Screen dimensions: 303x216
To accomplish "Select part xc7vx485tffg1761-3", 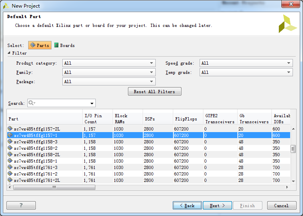I will click(x=148, y=167).
